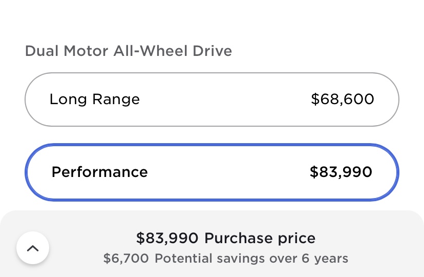Click the $83,990 Performance price
The width and height of the screenshot is (424, 277).
(x=341, y=172)
